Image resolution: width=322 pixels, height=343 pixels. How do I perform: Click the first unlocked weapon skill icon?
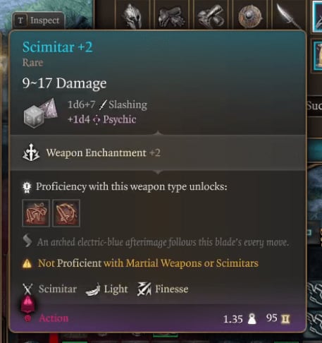tap(36, 213)
